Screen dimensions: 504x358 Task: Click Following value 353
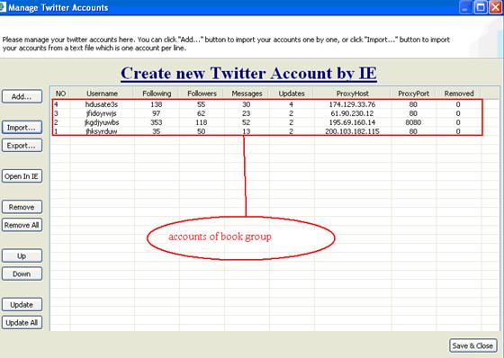[x=157, y=122]
